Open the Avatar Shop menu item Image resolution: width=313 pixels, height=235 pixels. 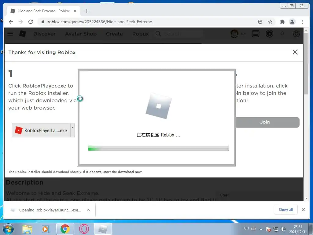pyautogui.click(x=81, y=34)
